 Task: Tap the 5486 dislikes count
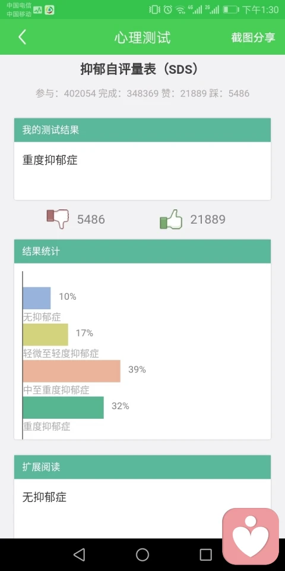coord(91,219)
